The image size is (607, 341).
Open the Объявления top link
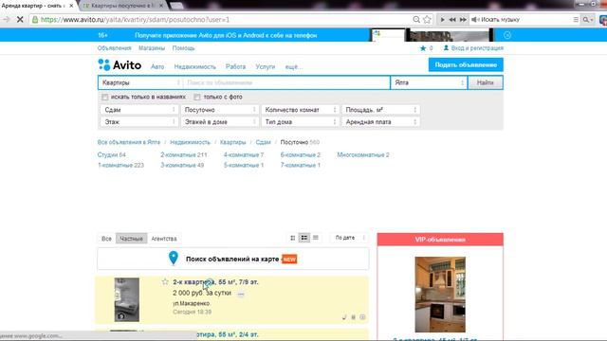[x=114, y=48]
